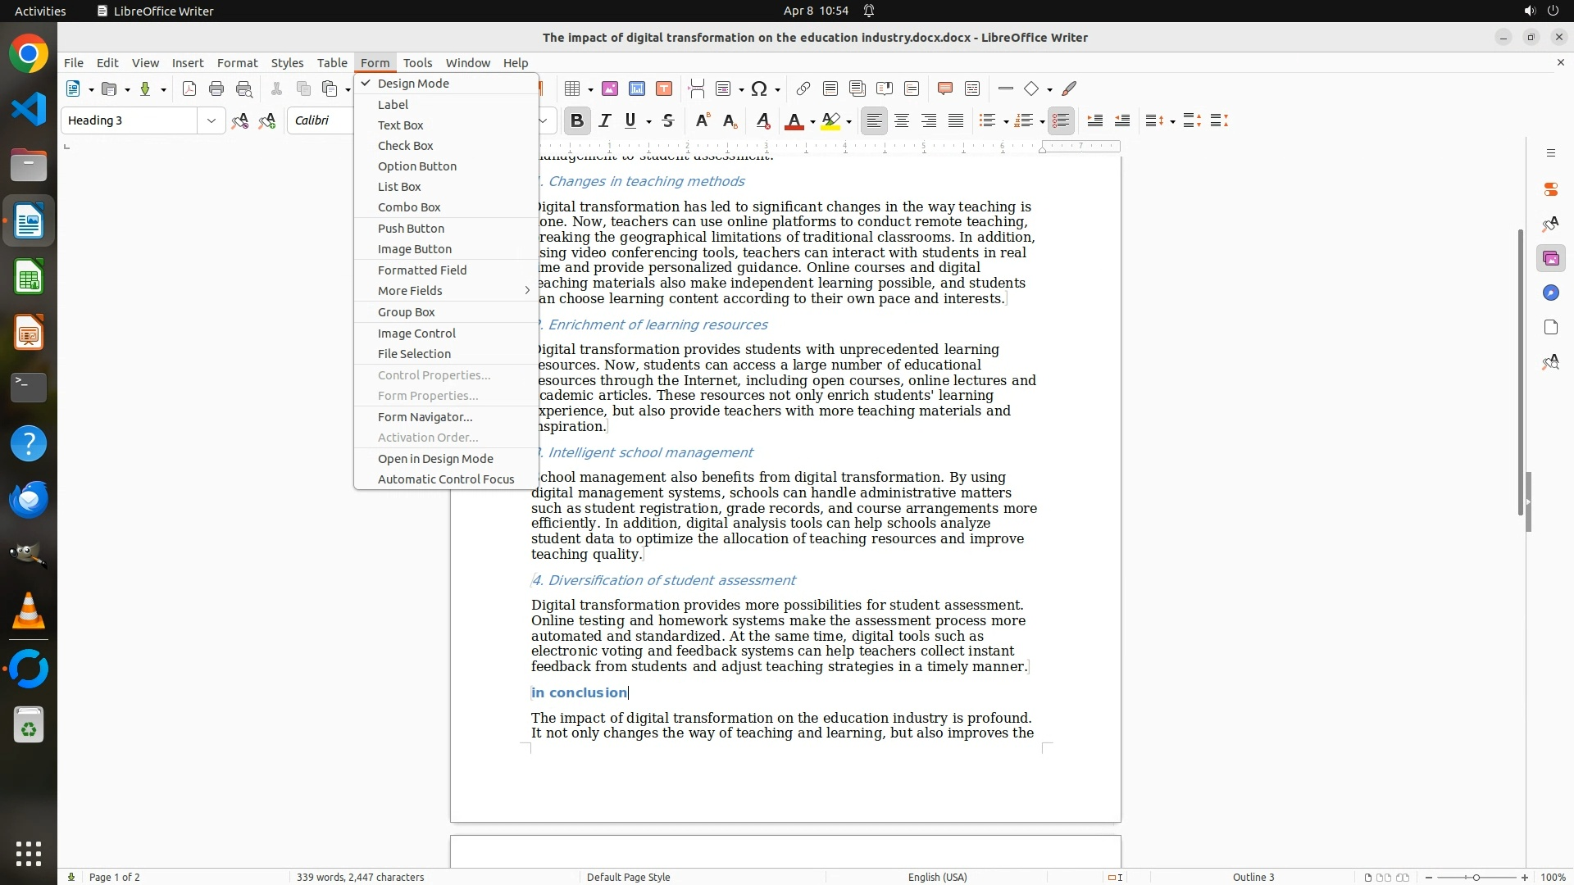Launch Thunderbird from the Ubuntu dock
1574x885 pixels.
click(29, 499)
